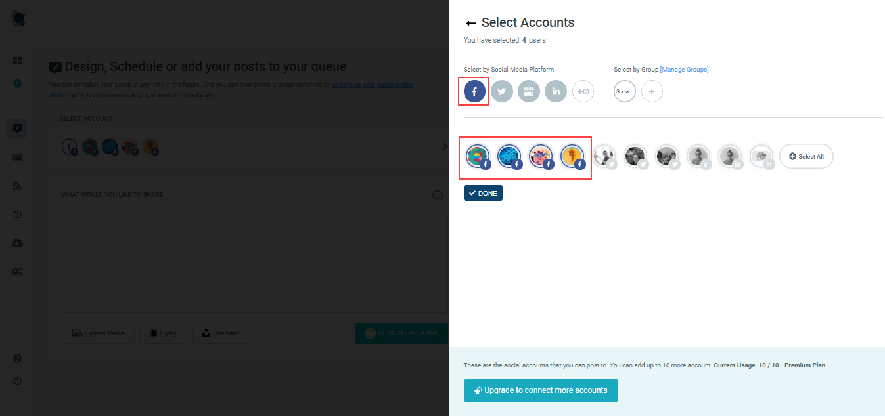Select a greyed-out Twitter account avatar
The image size is (885, 416).
click(604, 156)
